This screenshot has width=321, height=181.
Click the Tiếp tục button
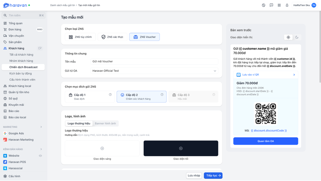213,176
